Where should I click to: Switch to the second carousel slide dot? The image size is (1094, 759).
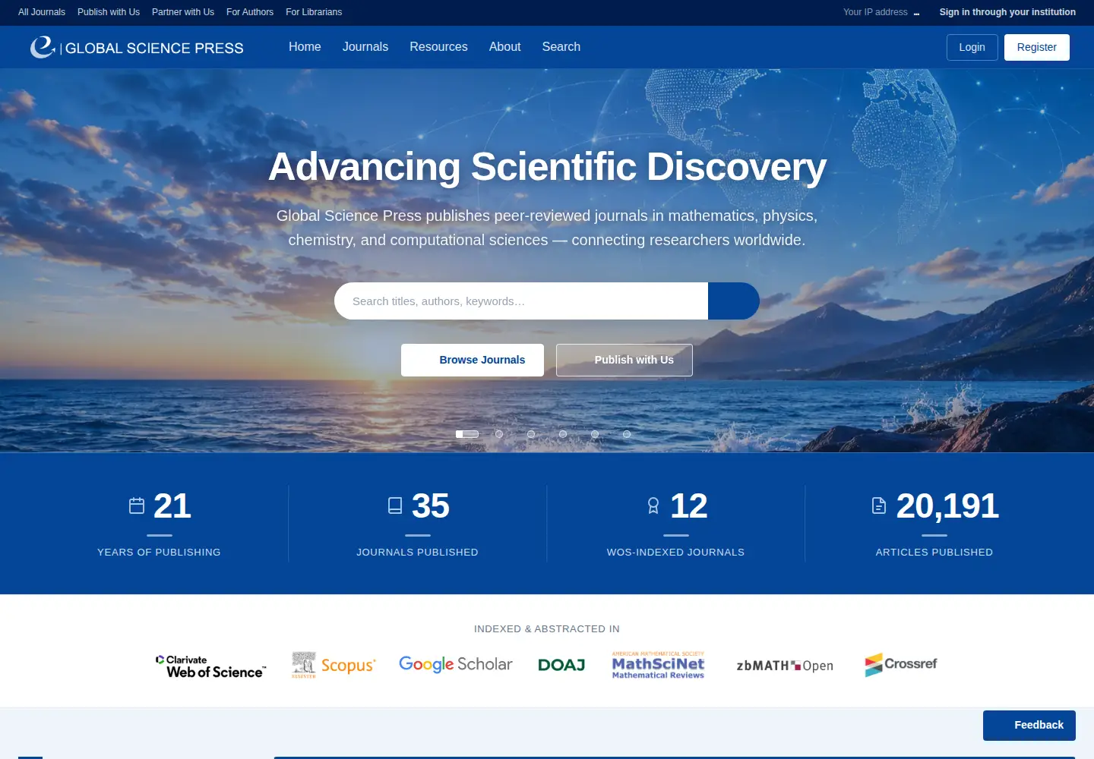point(499,434)
